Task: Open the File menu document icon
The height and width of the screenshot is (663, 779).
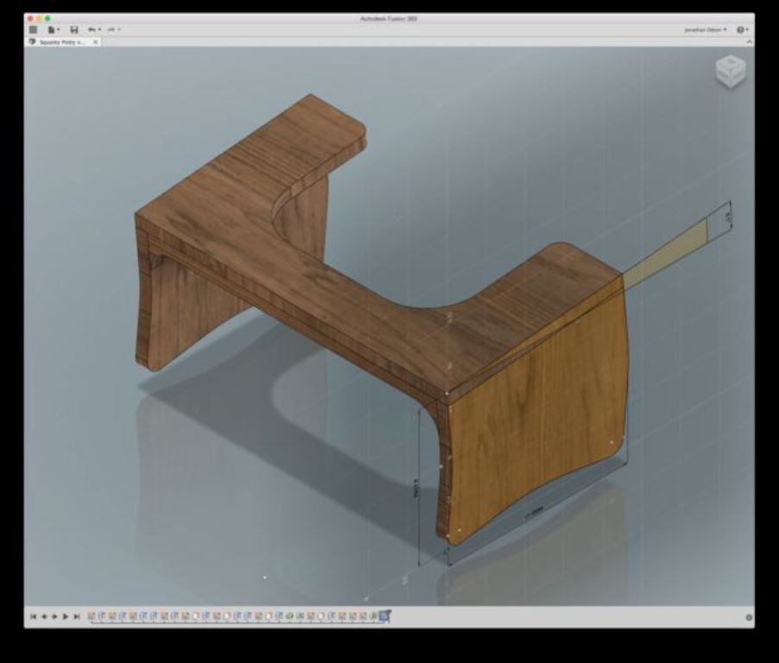Action: coord(52,29)
